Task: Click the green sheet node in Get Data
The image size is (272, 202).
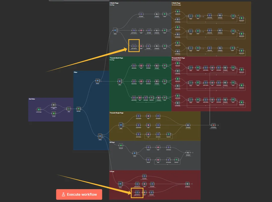Action: click(x=54, y=113)
